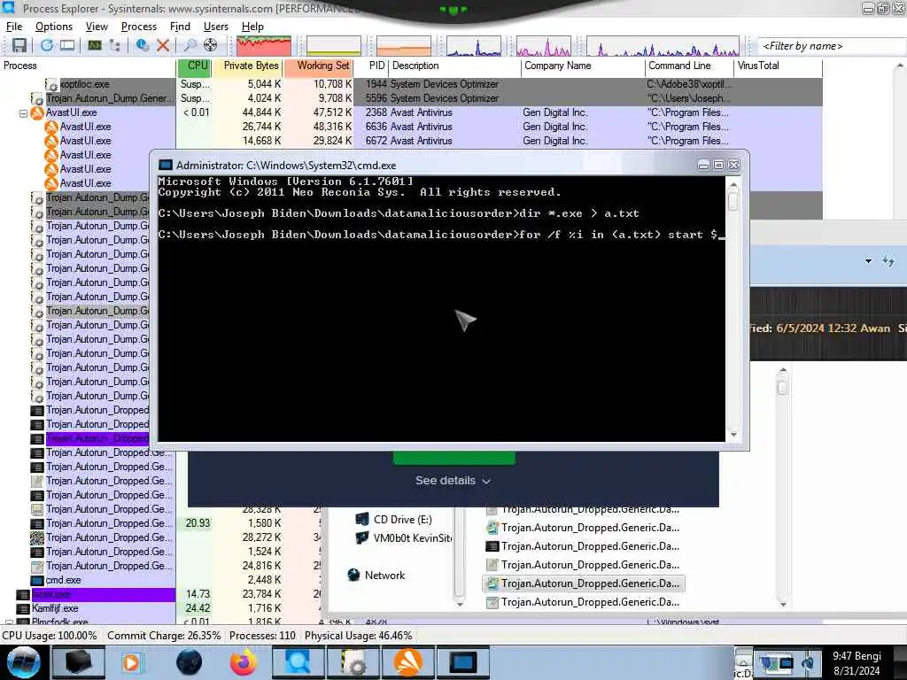
Task: Open the File menu
Action: click(x=14, y=27)
